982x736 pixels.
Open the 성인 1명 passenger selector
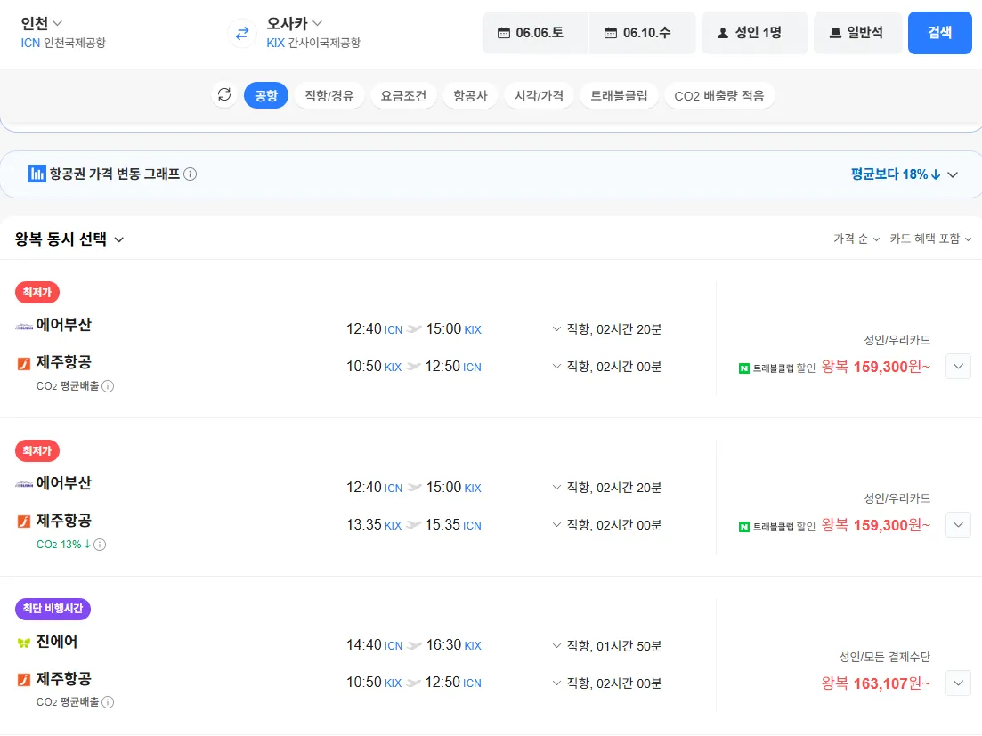754,33
